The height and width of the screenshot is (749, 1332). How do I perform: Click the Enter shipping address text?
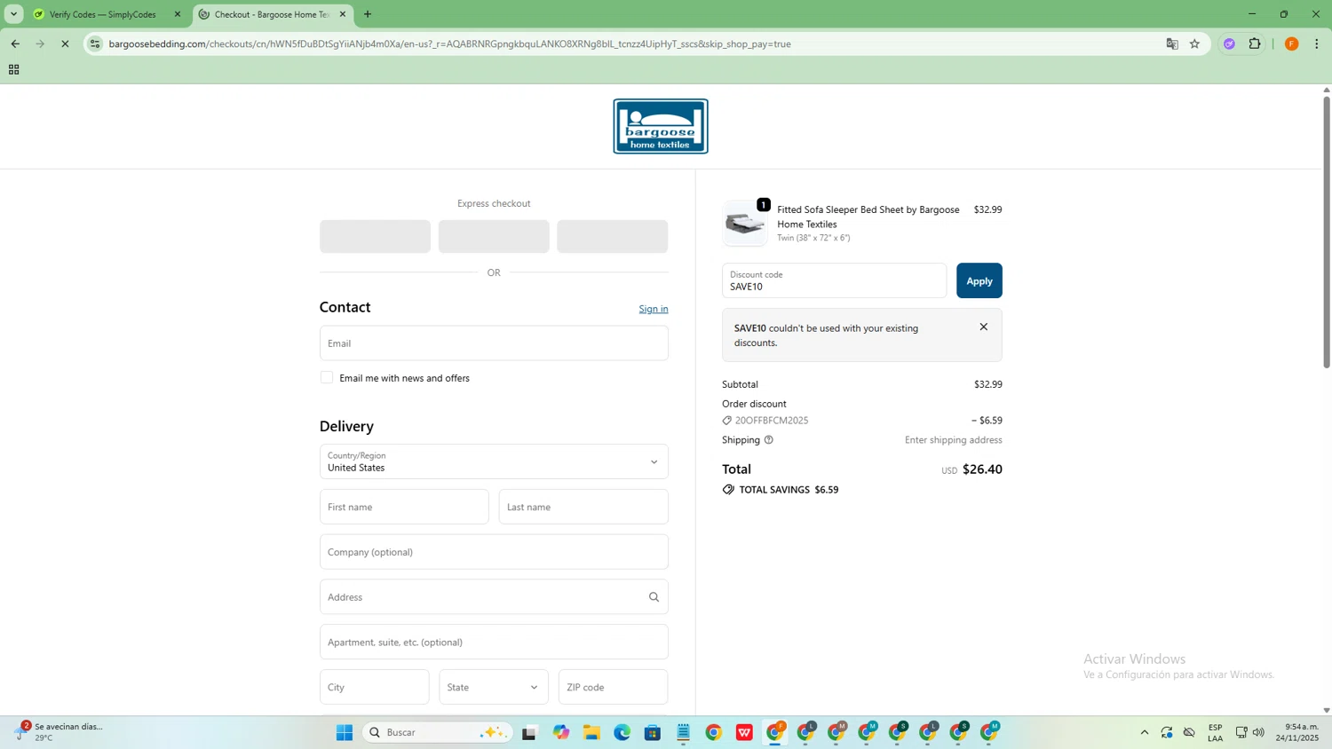click(x=953, y=440)
